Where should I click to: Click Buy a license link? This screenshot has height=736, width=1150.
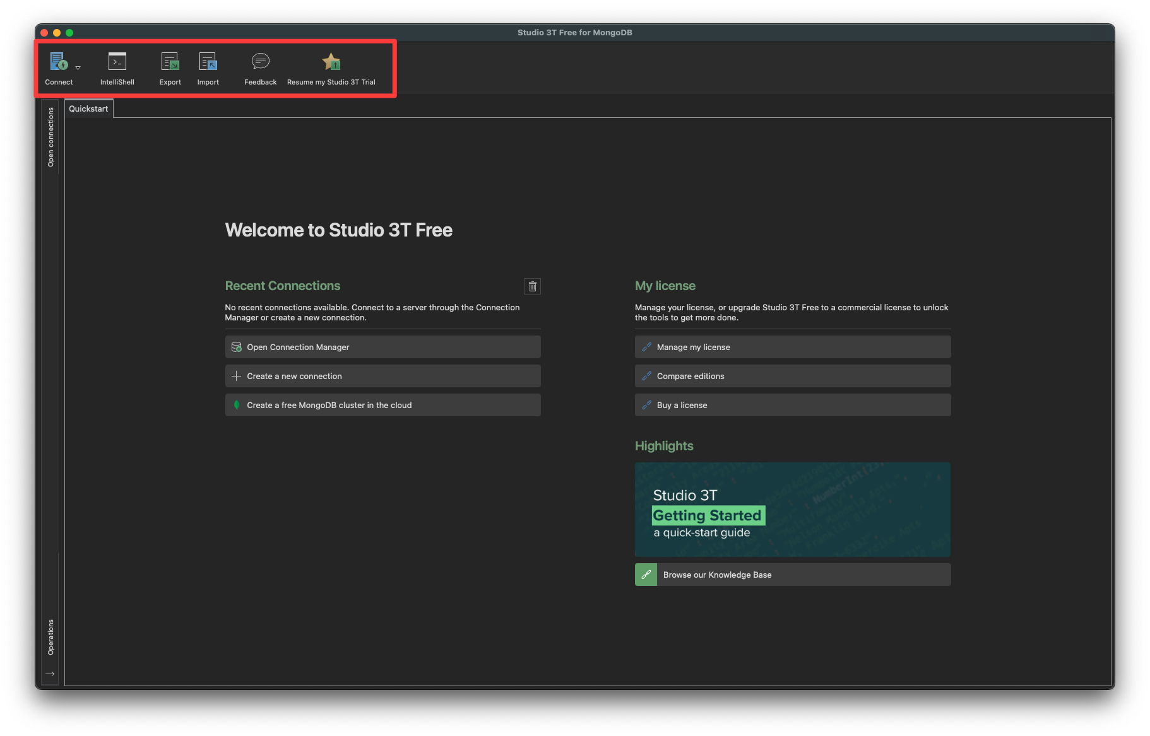point(793,405)
